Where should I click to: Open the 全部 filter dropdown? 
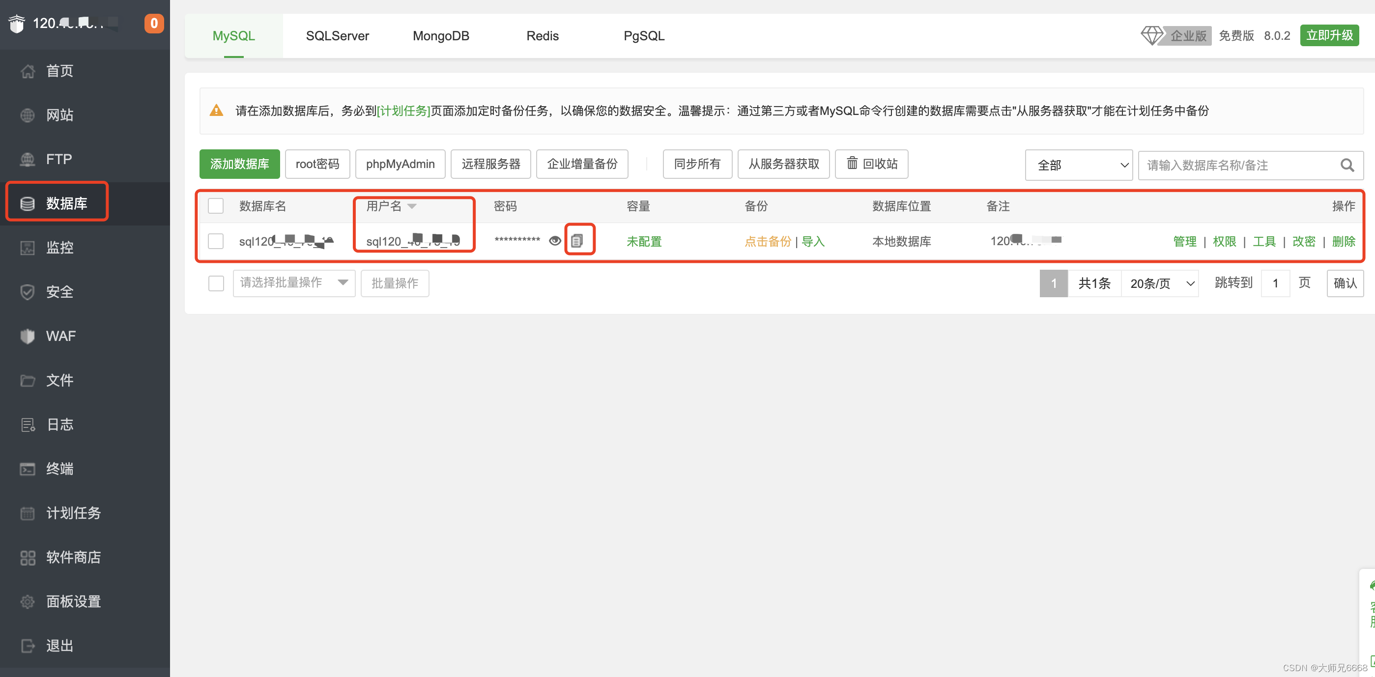[1078, 166]
